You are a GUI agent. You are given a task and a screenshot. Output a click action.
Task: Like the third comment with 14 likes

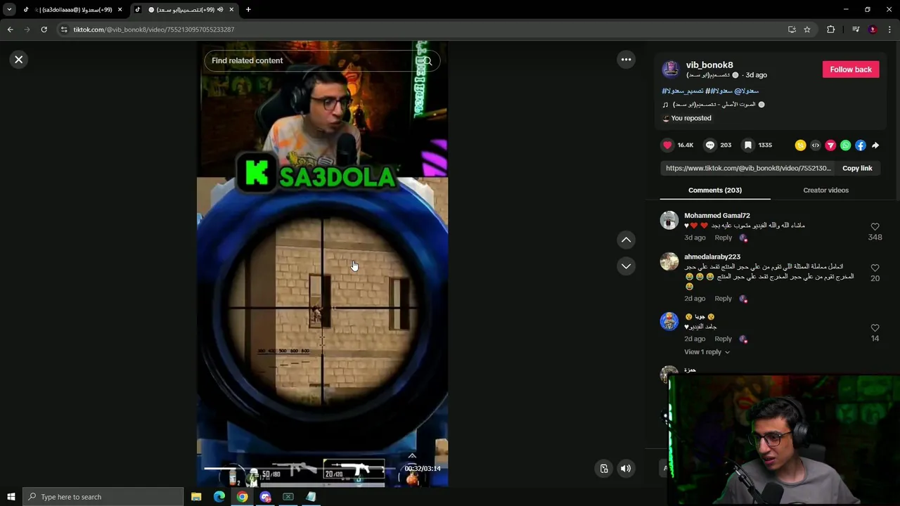pyautogui.click(x=875, y=328)
